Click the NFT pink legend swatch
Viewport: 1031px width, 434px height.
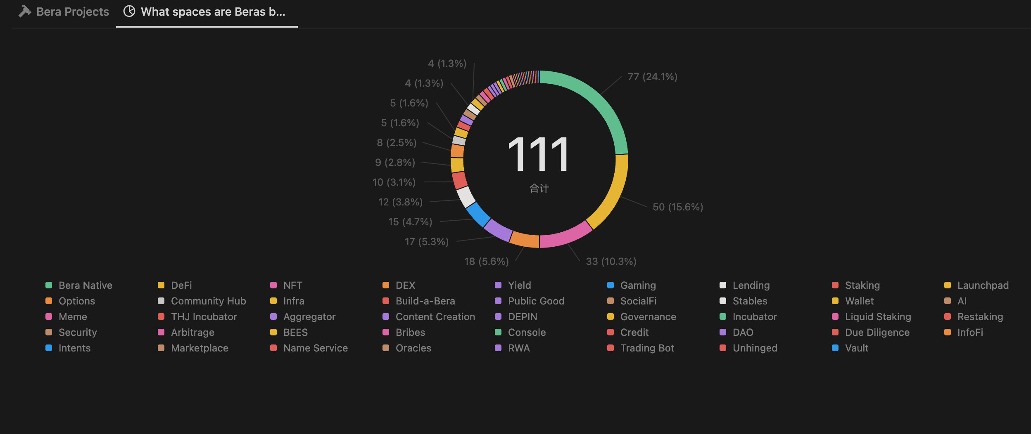(273, 285)
